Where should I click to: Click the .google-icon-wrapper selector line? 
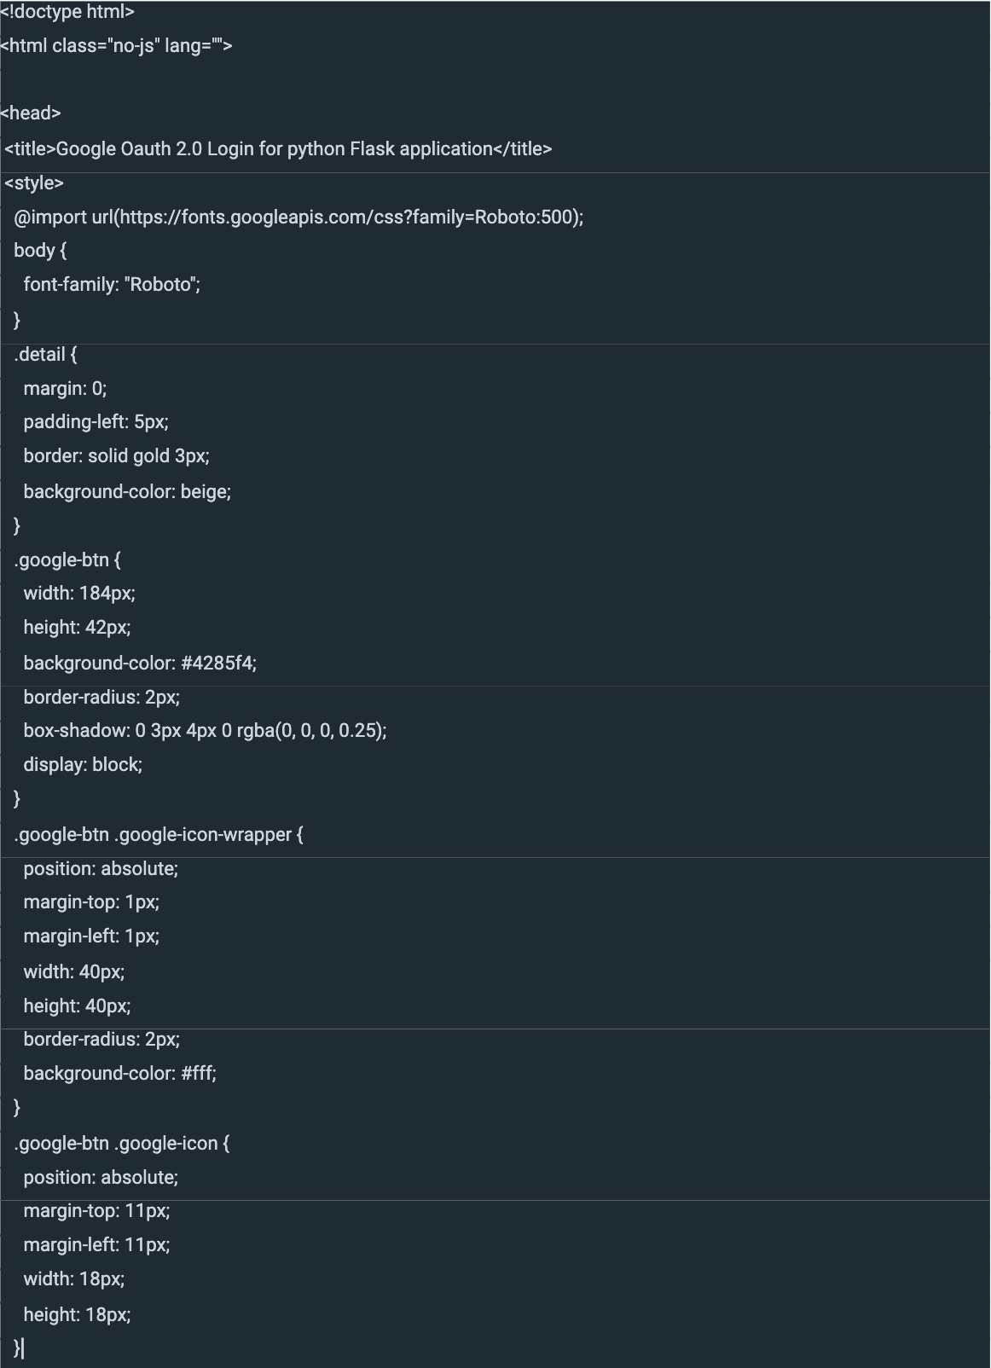point(159,835)
